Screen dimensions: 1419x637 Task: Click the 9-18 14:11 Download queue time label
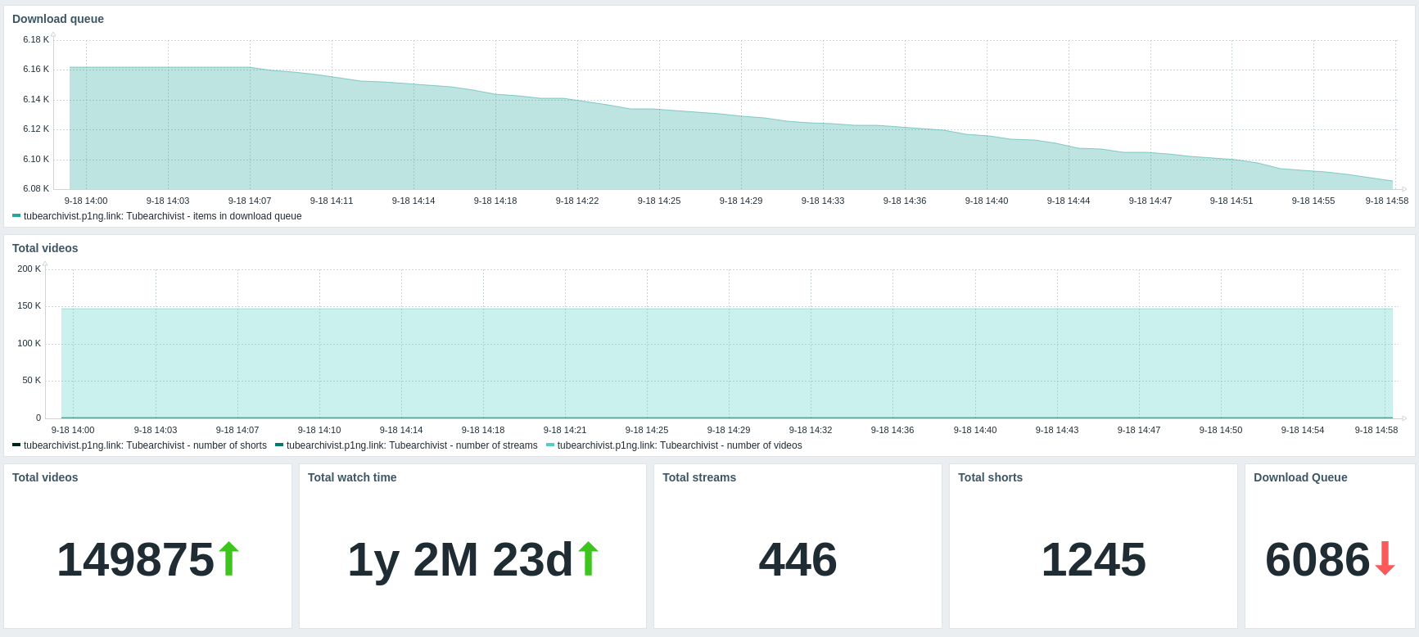[x=332, y=201]
